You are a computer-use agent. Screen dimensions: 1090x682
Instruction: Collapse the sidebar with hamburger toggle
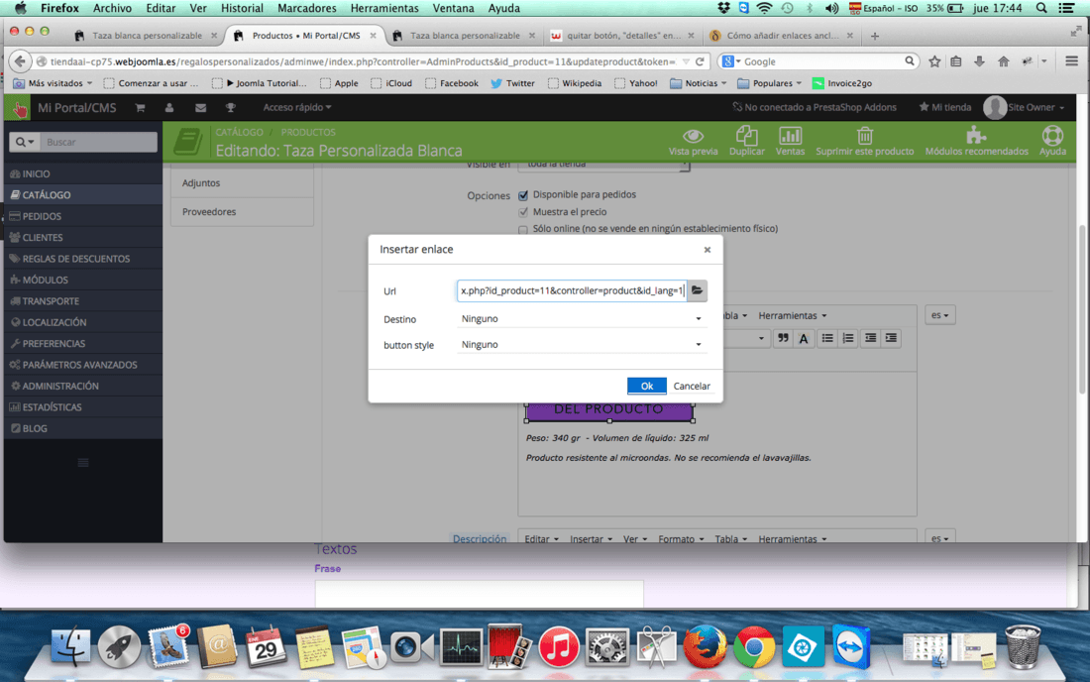(x=82, y=463)
